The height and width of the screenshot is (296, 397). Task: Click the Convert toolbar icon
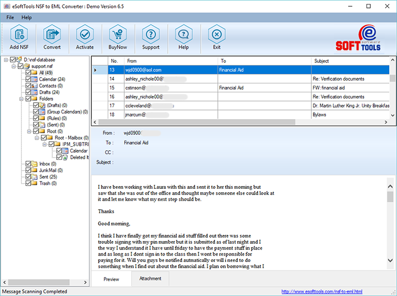[x=52, y=35]
